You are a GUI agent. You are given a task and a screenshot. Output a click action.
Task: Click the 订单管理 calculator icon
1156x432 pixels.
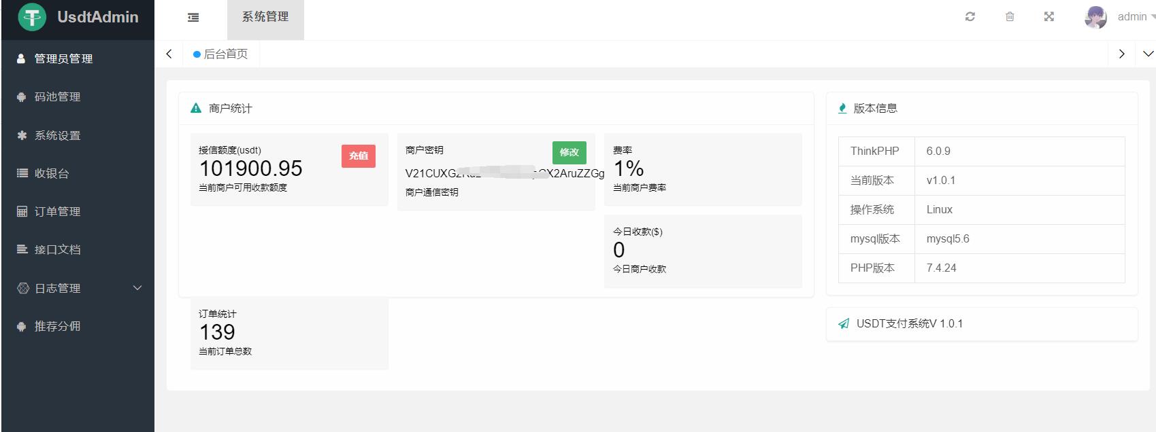(22, 211)
